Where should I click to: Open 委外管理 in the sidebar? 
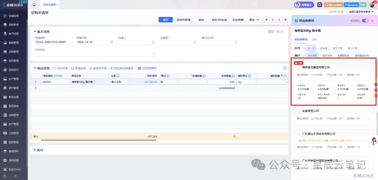[x=14, y=88]
